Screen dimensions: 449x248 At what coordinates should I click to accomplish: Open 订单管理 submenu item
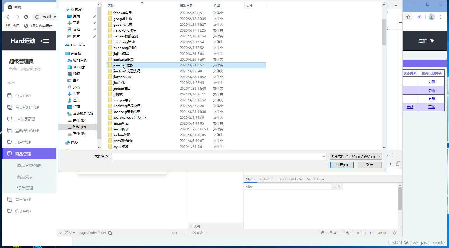tap(25, 188)
